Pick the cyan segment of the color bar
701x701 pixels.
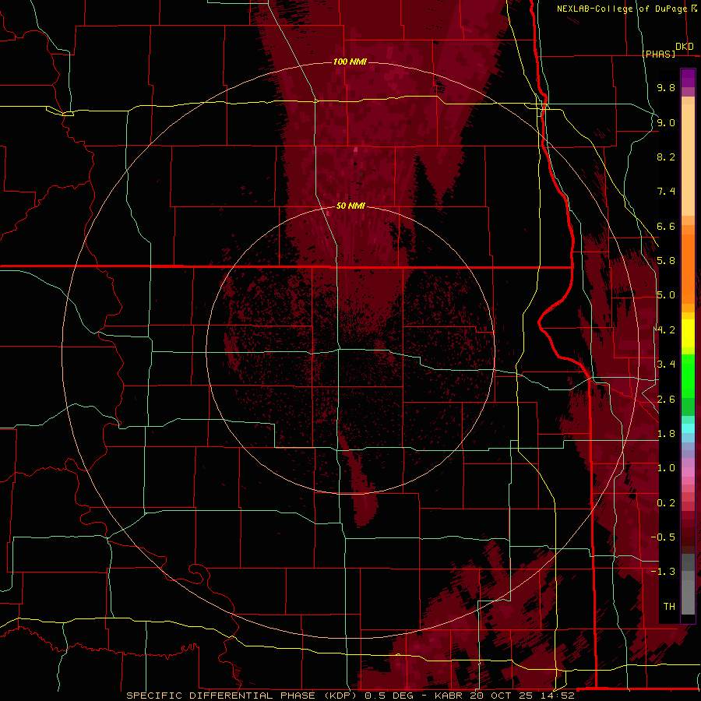pos(688,428)
